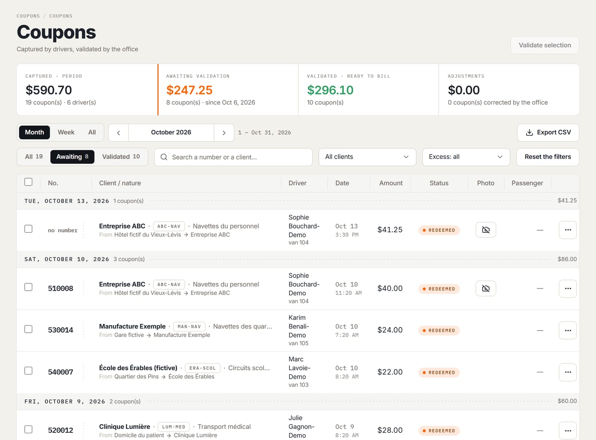Expand the Excess: all dropdown
Viewport: 596px width, 440px height.
point(466,157)
